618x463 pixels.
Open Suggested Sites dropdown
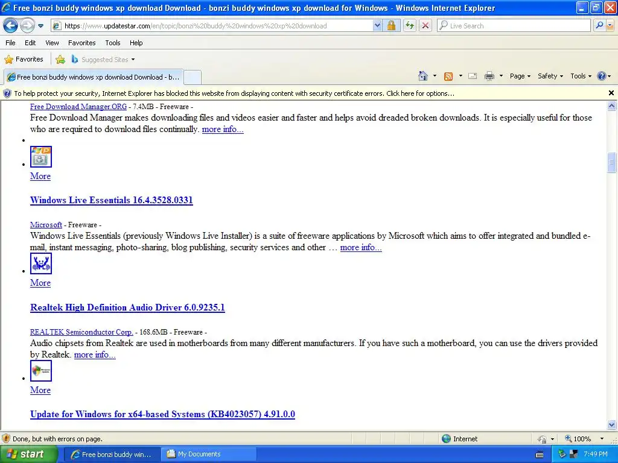pyautogui.click(x=103, y=60)
